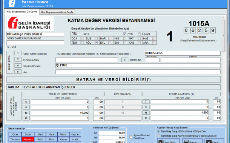Click the Telefon number input field
The height and width of the screenshot is (143, 230).
[x=190, y=60]
